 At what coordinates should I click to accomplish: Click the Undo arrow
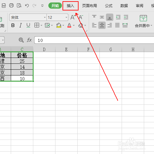(x=27, y=6)
